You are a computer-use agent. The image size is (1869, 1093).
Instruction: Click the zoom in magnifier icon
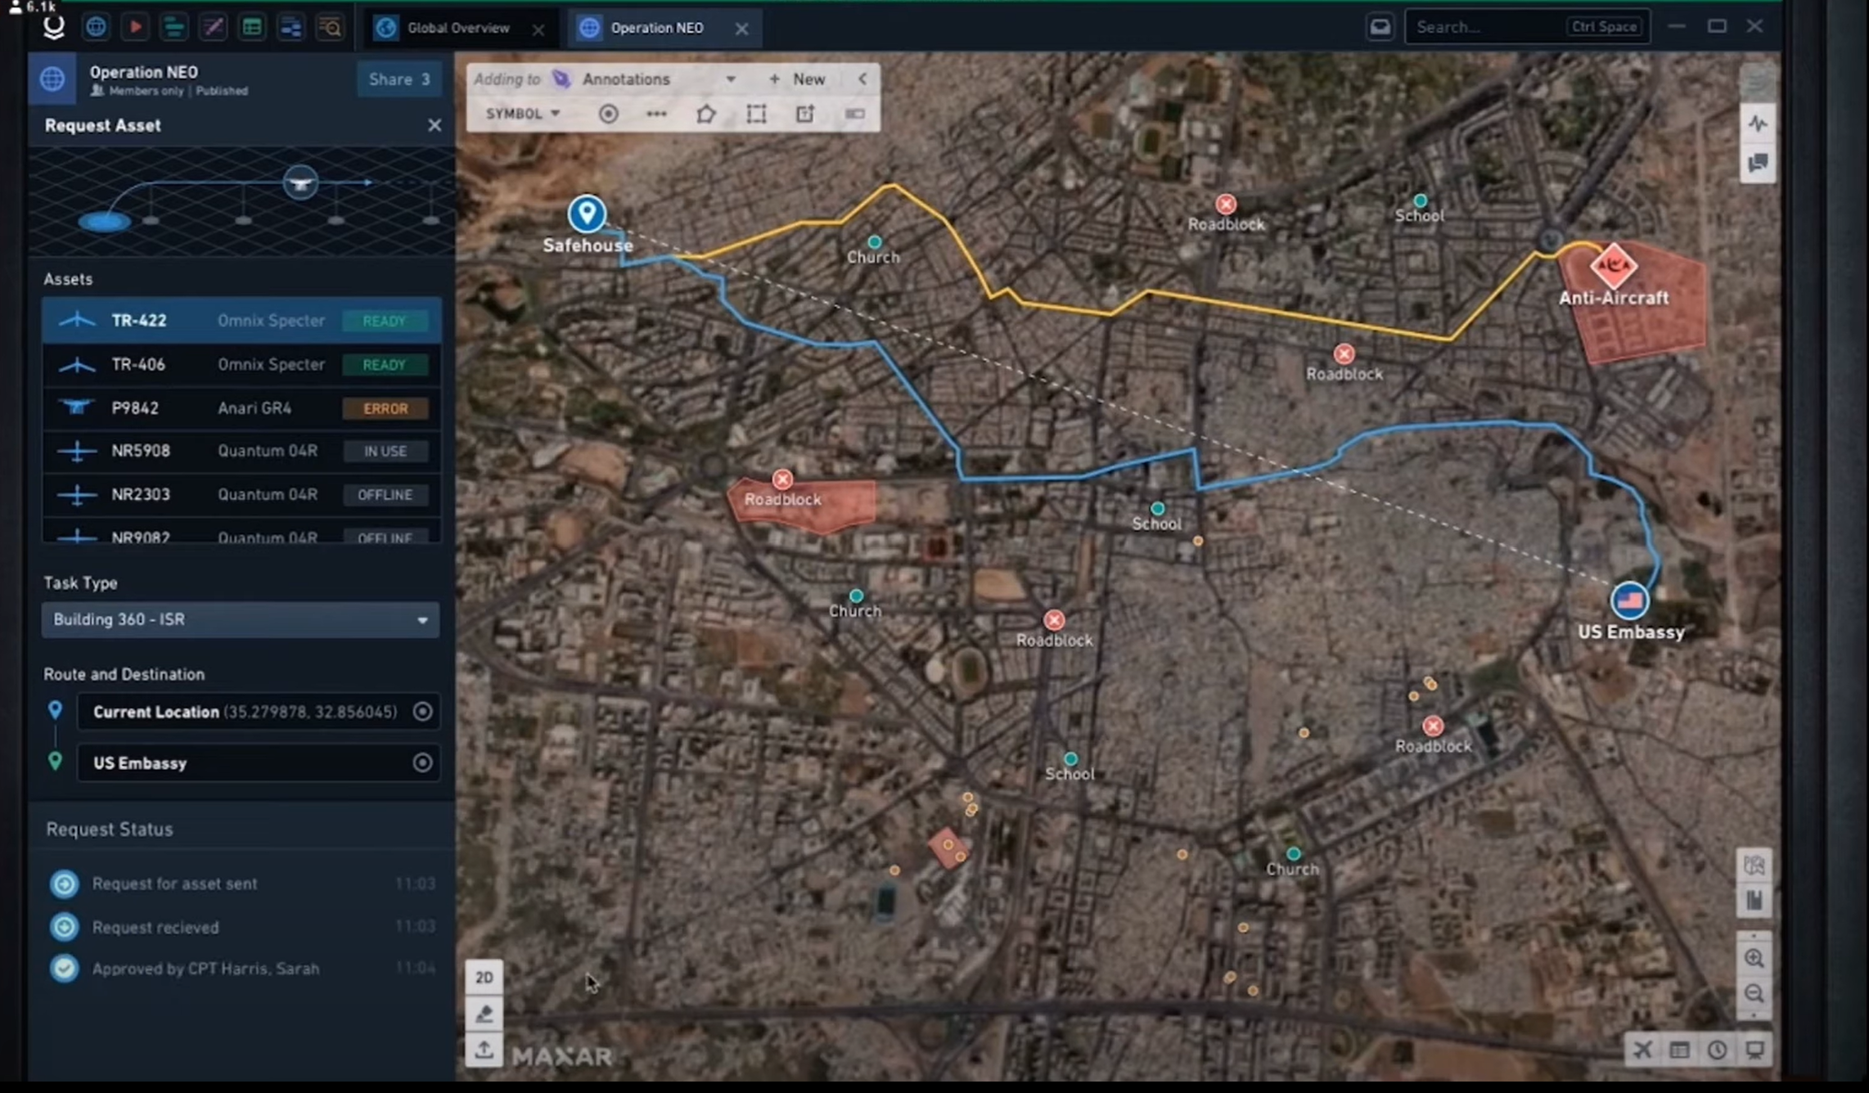click(1754, 958)
